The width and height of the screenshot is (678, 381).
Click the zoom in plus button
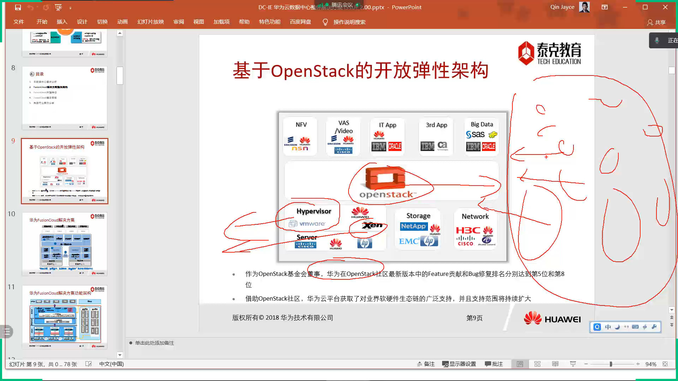[638, 364]
